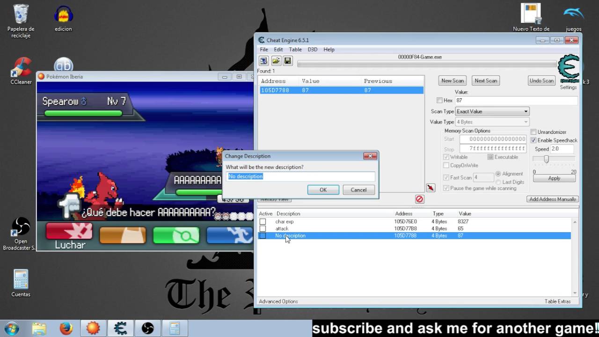Click the OBS taskbar icon
Image resolution: width=599 pixels, height=337 pixels.
pos(147,328)
